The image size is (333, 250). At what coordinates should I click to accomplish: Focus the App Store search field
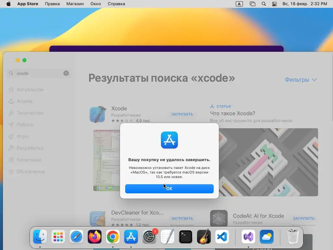coord(39,73)
